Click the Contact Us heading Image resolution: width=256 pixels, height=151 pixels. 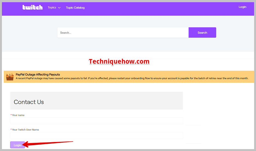coord(29,102)
